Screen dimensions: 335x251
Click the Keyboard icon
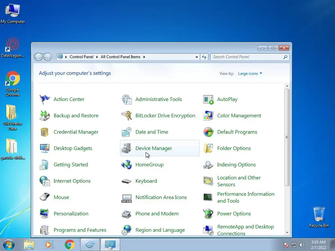tap(127, 181)
